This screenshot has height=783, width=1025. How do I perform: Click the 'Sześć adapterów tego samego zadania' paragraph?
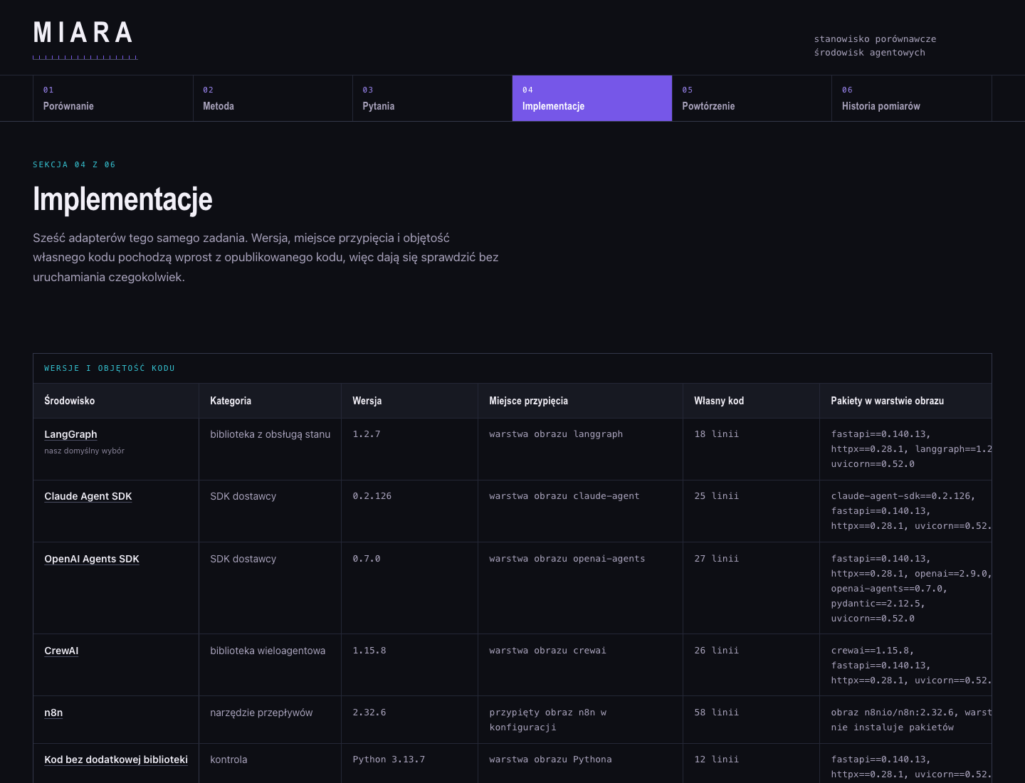266,258
